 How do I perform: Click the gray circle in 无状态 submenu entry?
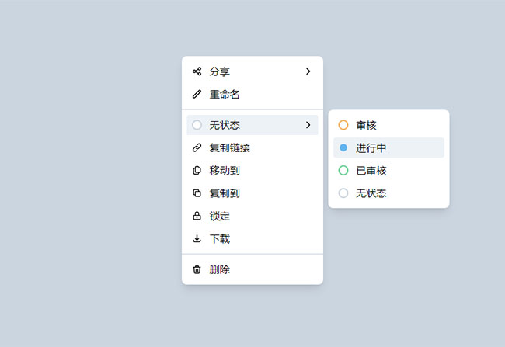(x=343, y=193)
